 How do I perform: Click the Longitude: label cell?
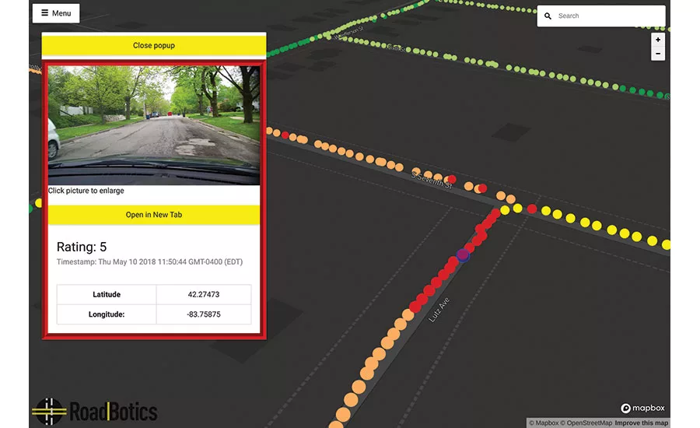point(107,314)
